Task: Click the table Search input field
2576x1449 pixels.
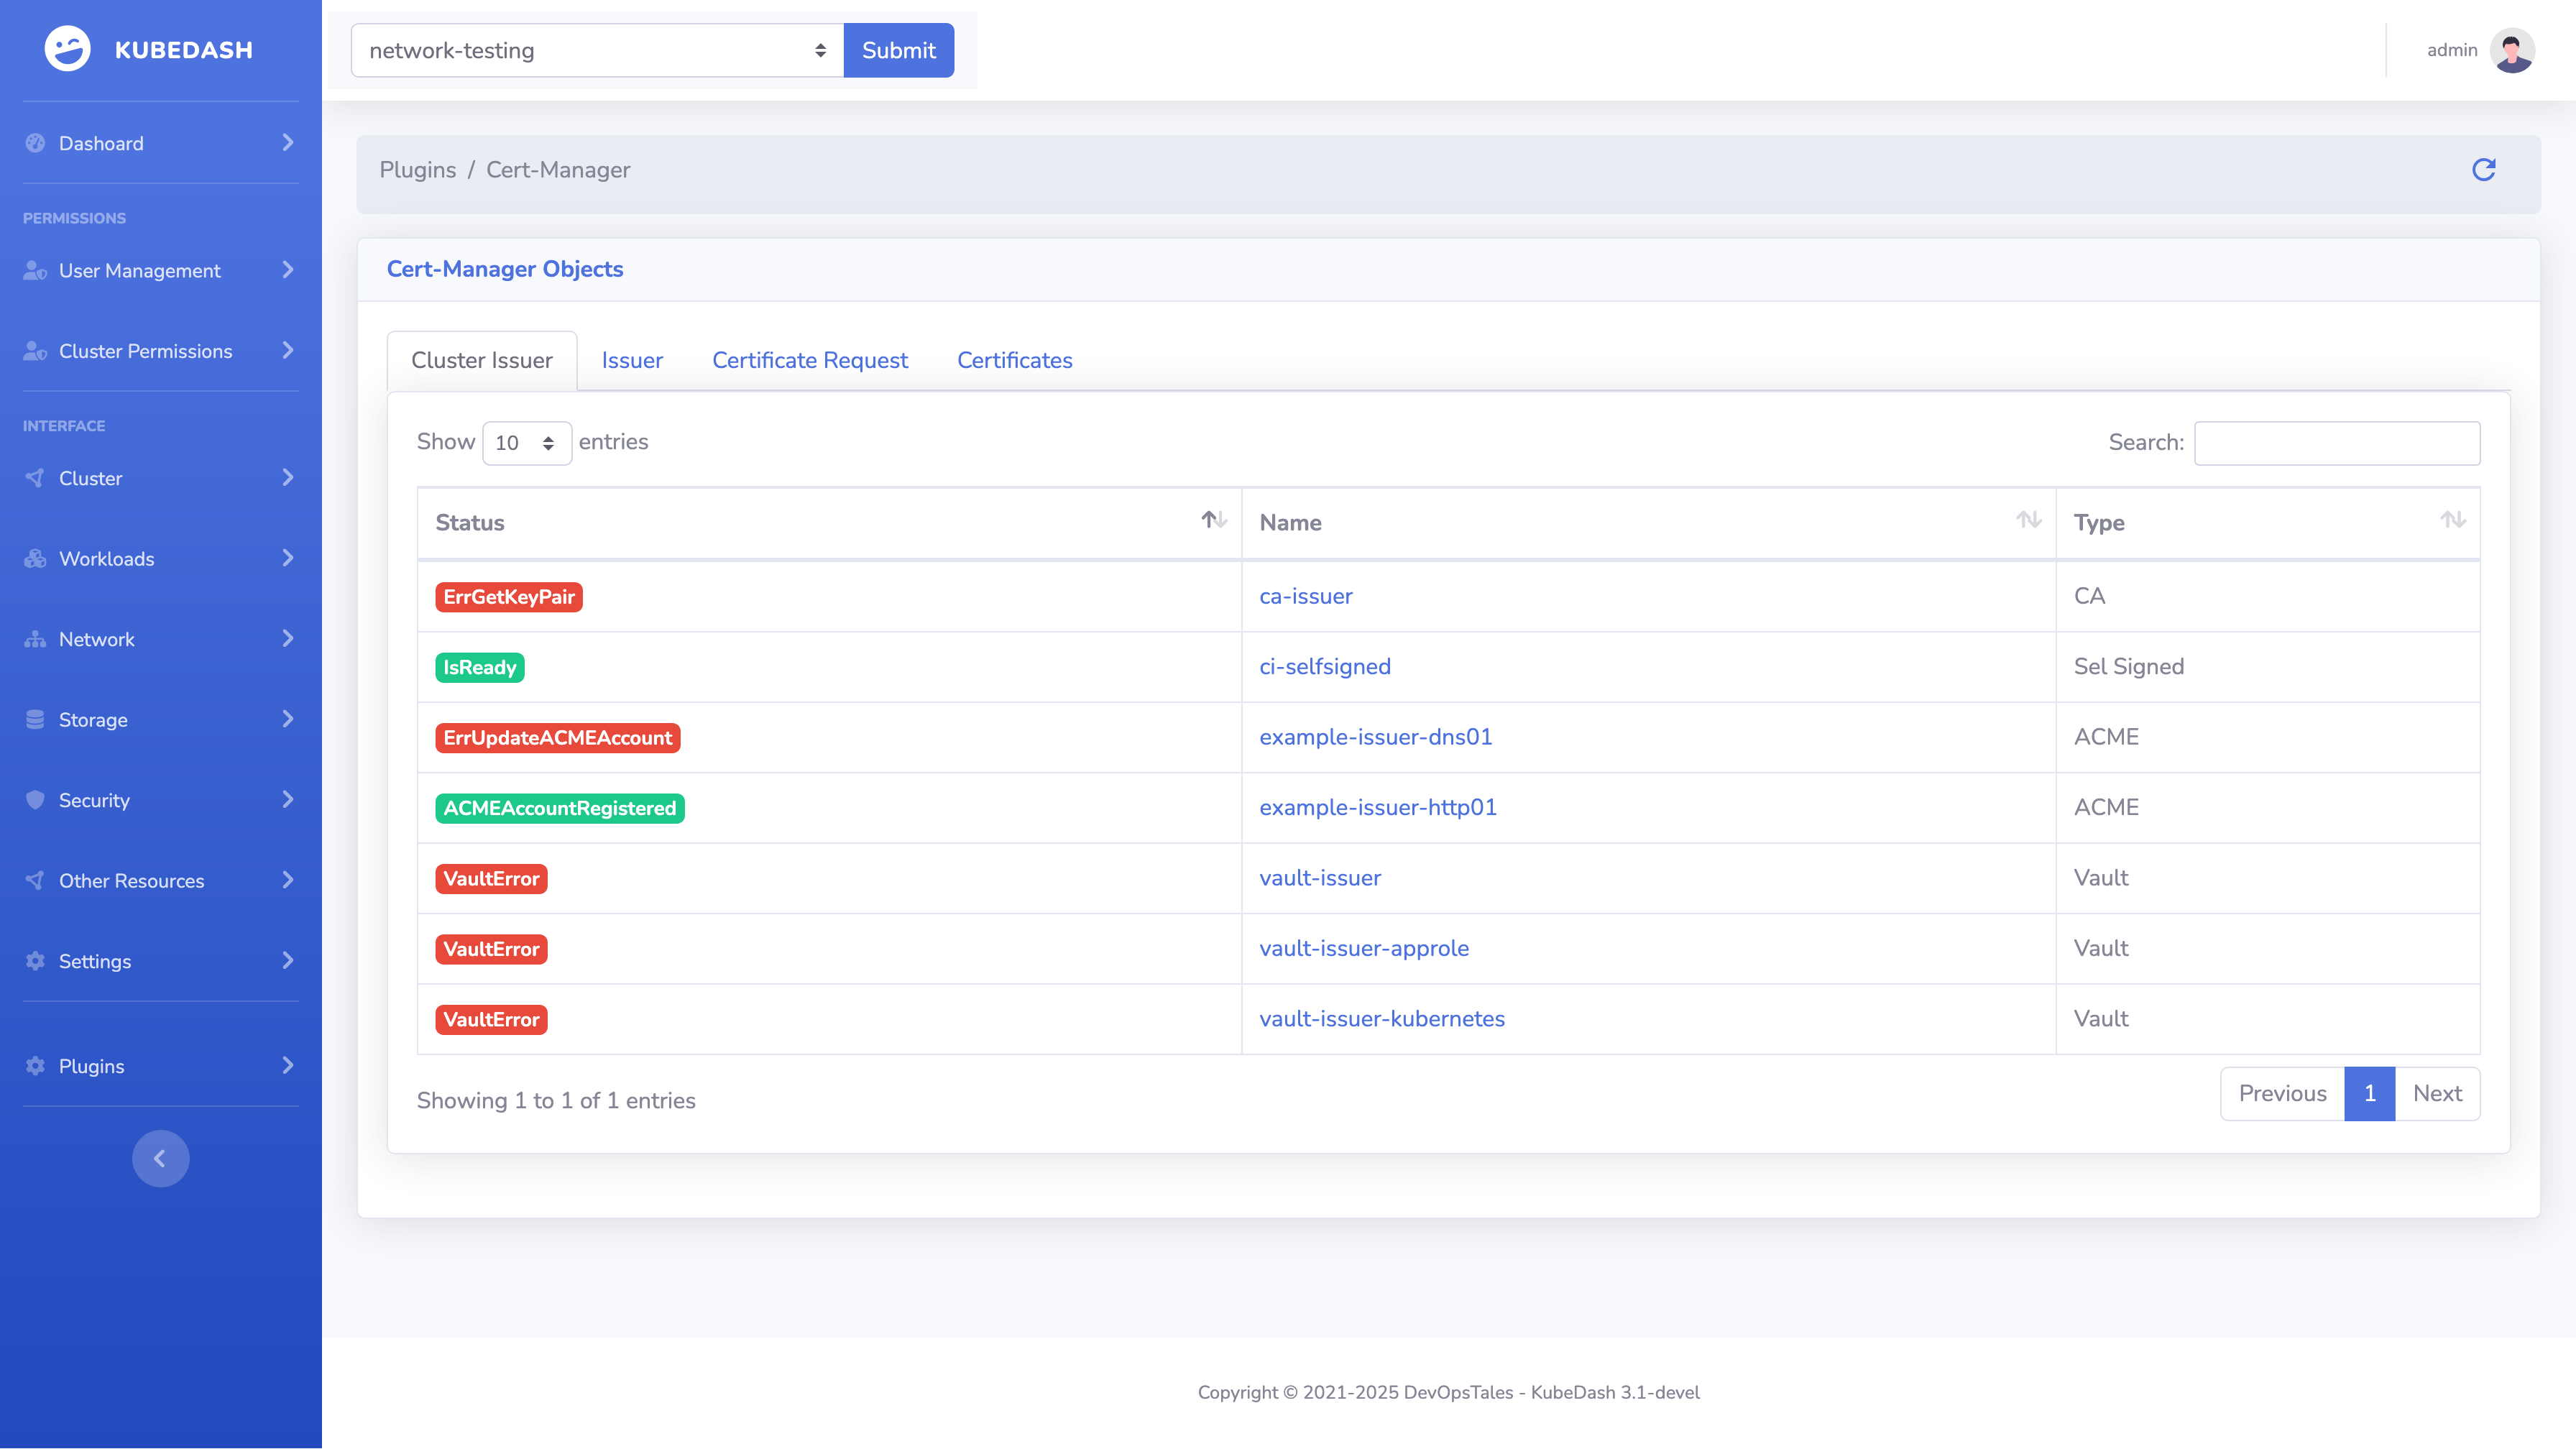Action: 2336,443
